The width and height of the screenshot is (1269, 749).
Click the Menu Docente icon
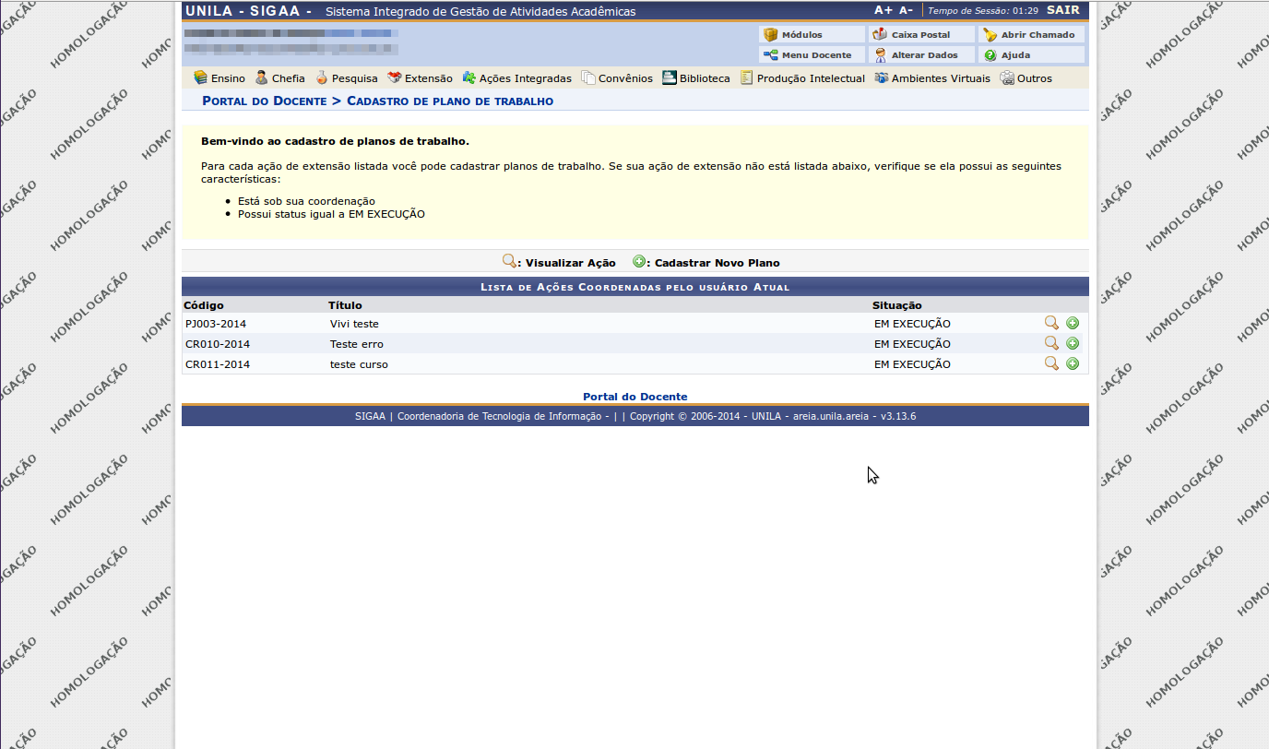click(x=771, y=54)
